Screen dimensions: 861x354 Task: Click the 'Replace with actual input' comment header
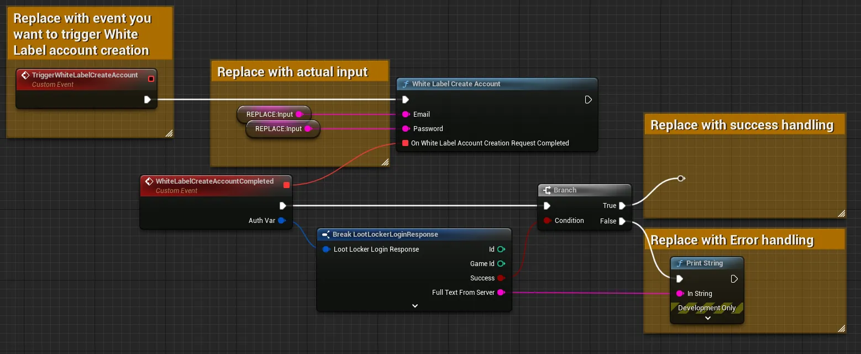click(x=300, y=72)
